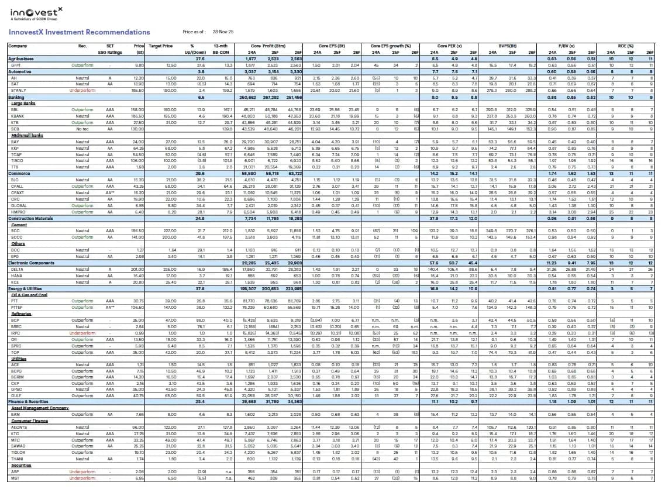Select the 'Energy & Utilities' sector heading
Image resolution: width=665 pixels, height=489 pixels.
tap(26, 289)
